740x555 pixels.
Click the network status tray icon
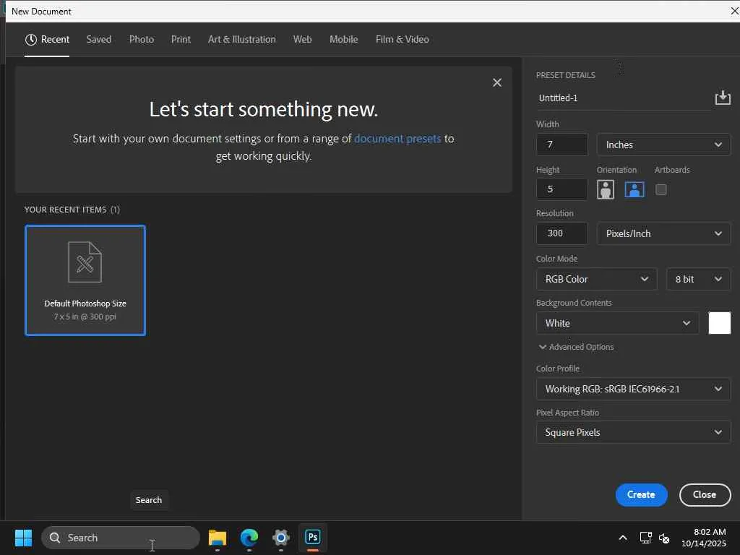click(x=645, y=538)
